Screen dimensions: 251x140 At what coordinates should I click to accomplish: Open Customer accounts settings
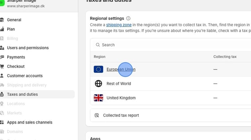25,76
